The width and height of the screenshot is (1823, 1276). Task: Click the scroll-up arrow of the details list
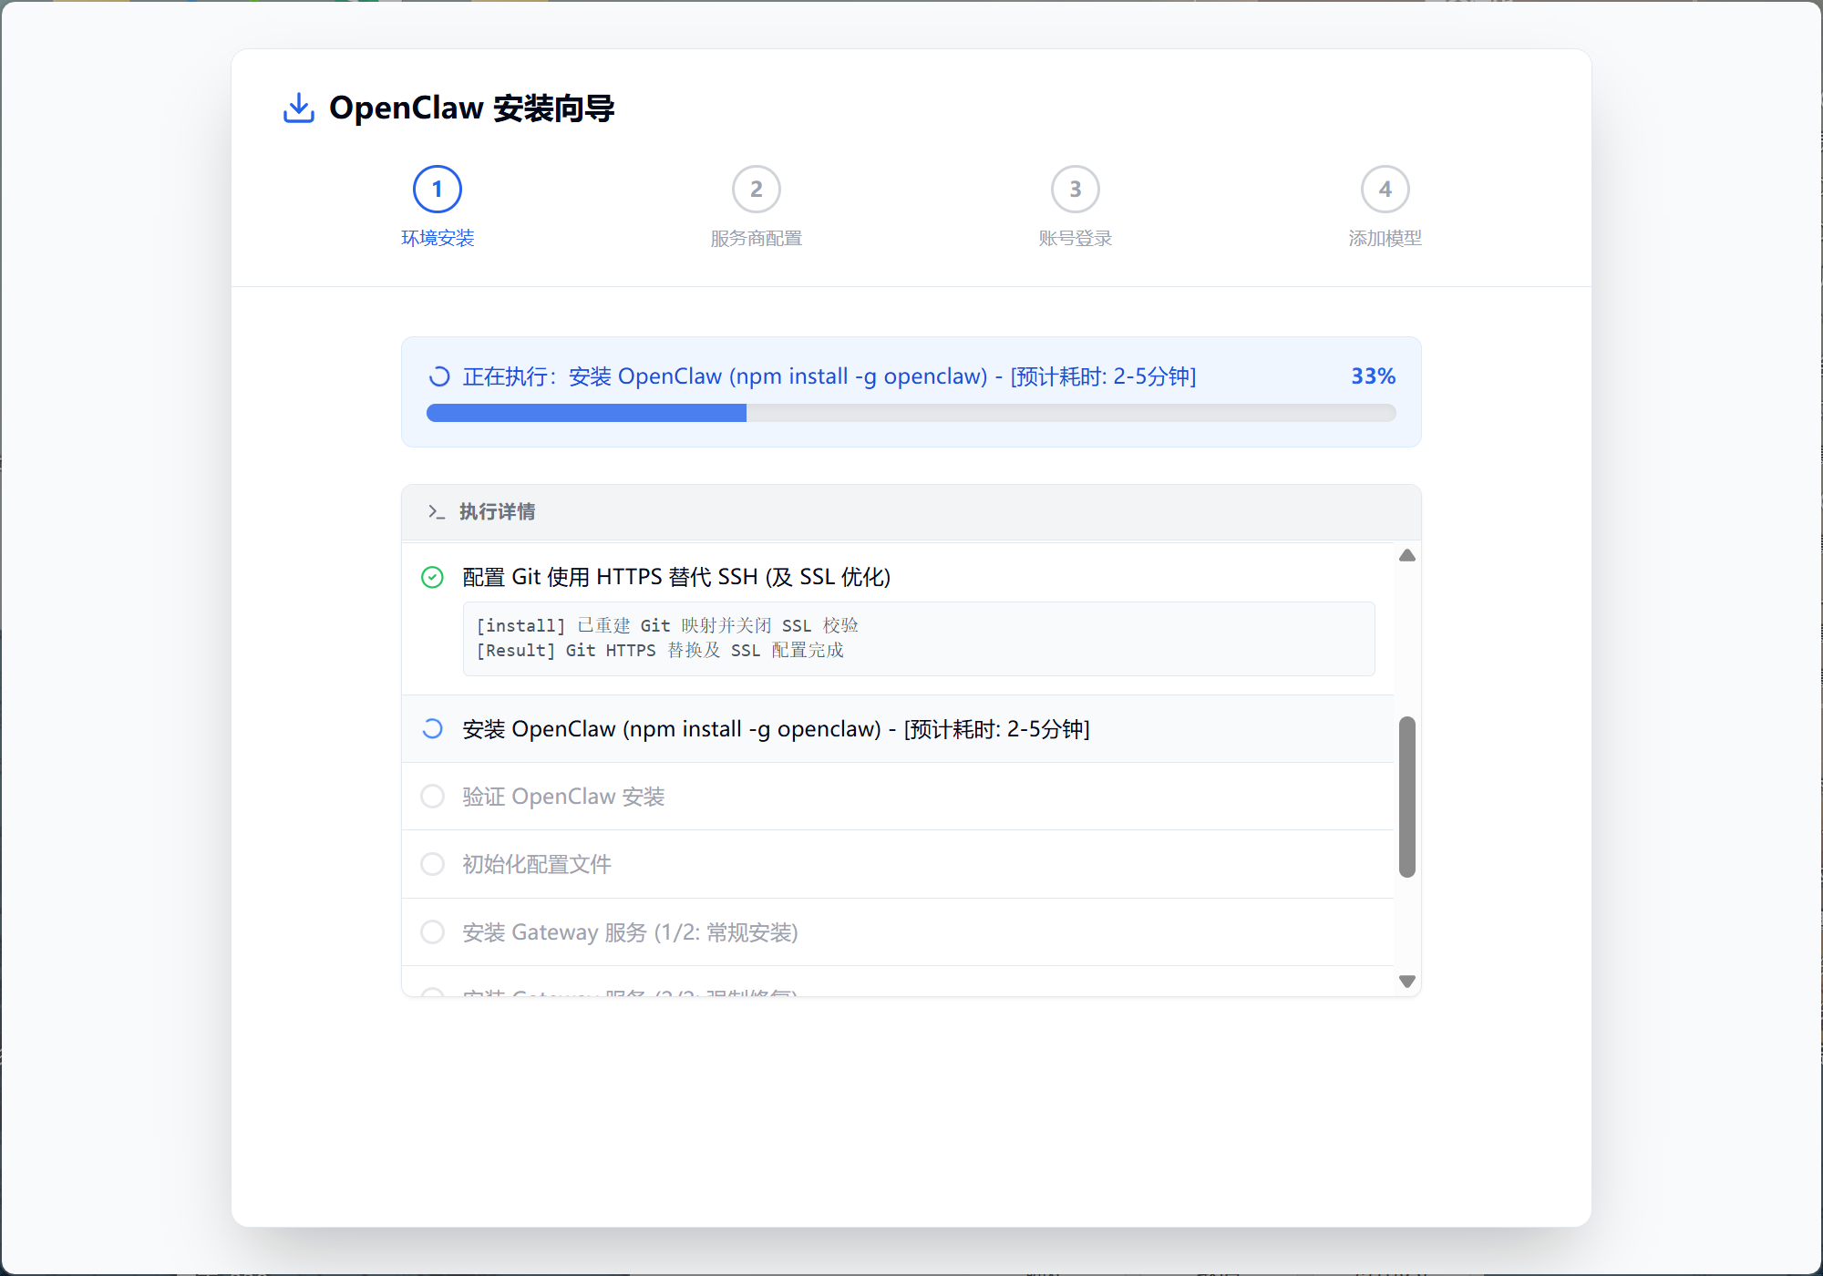coord(1406,554)
